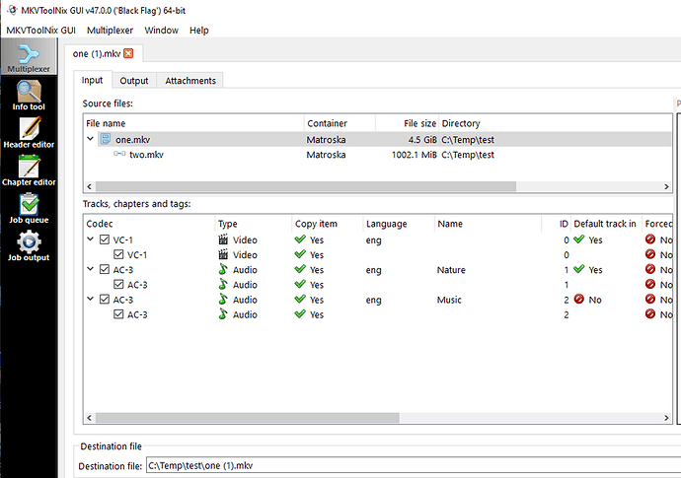Click the red No icon in Music default track cell
This screenshot has width=681, height=478.
click(x=579, y=299)
